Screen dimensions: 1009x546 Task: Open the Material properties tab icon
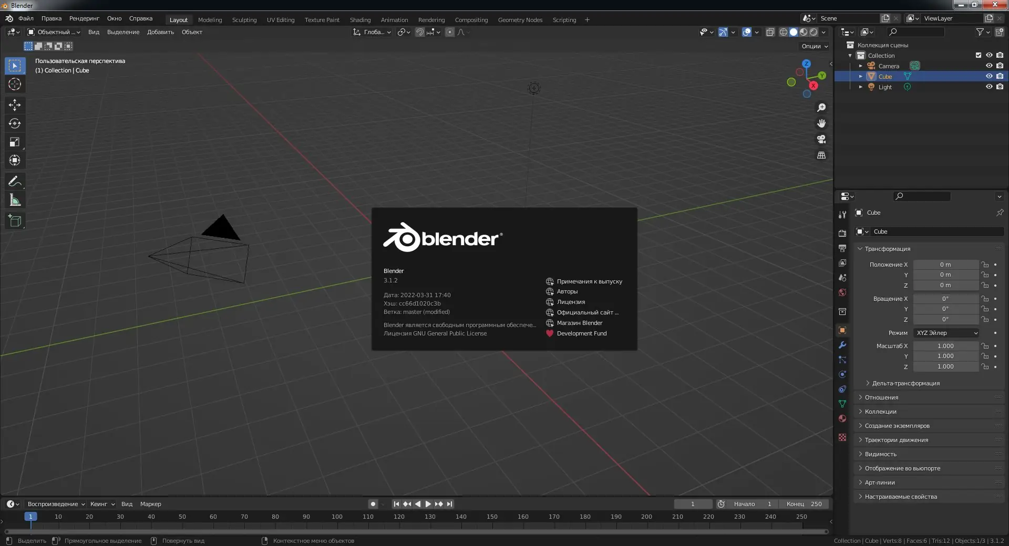tap(842, 418)
